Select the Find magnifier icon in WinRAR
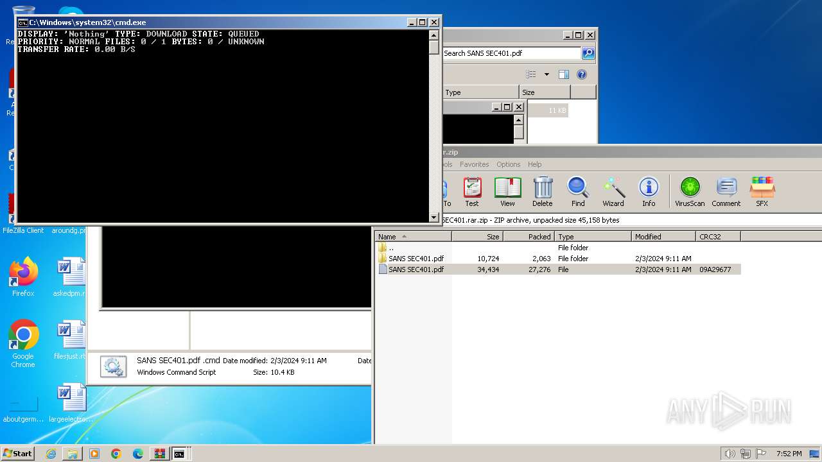This screenshot has height=462, width=822. point(578,192)
